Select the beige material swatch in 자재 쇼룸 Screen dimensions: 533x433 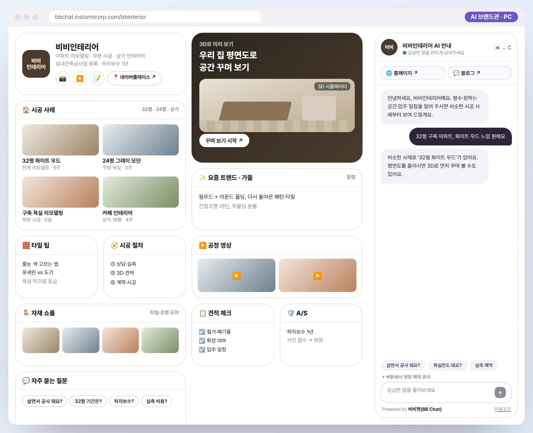[41, 340]
